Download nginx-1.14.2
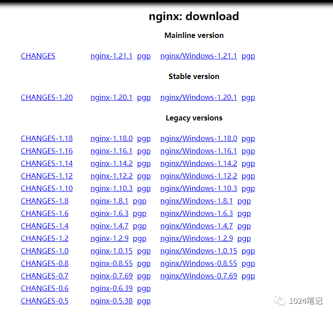Image resolution: width=333 pixels, height=315 pixels. point(111,163)
